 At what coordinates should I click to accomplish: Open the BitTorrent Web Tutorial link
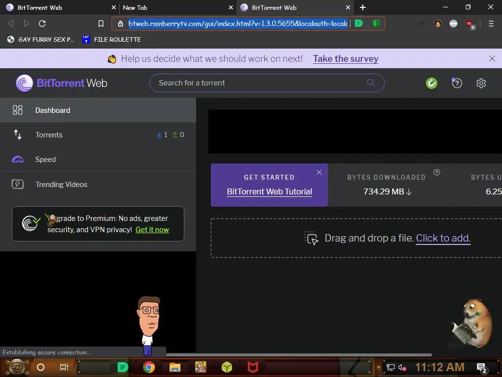click(x=269, y=191)
